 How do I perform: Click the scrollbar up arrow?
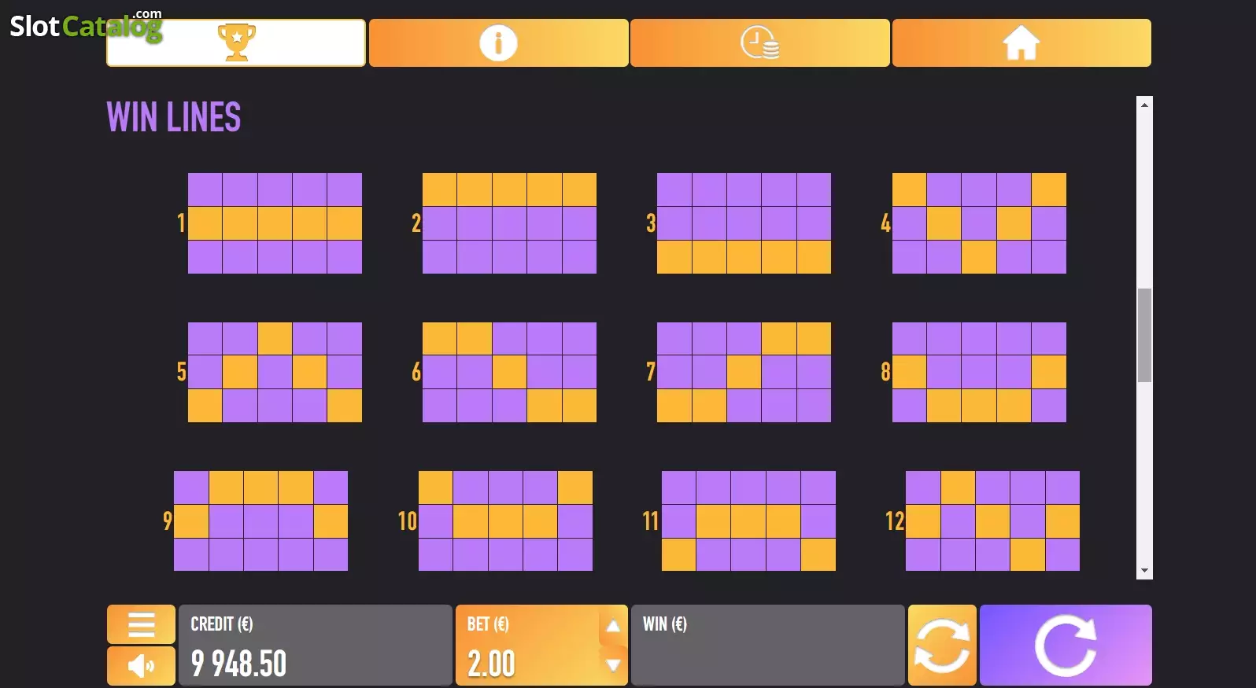(1144, 104)
